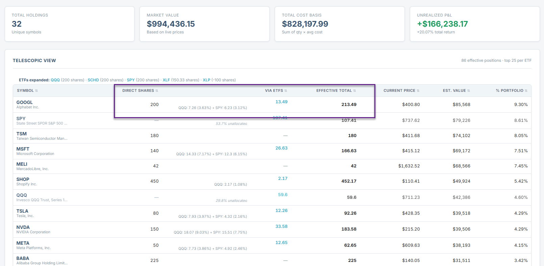
Task: Select the QQQ symbol in the table
Action: point(22,195)
